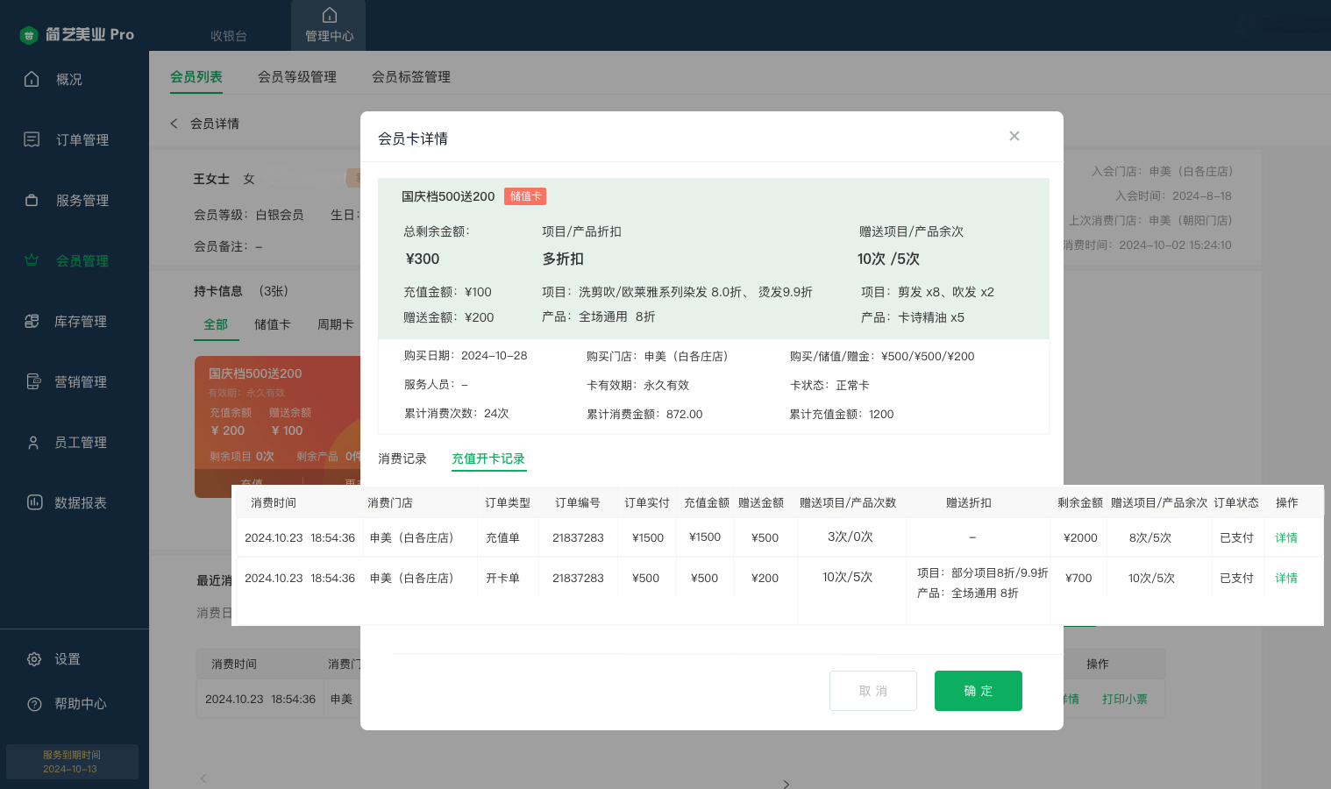1331x789 pixels.
Task: Switch to 收银台 at the top
Action: pos(227,36)
